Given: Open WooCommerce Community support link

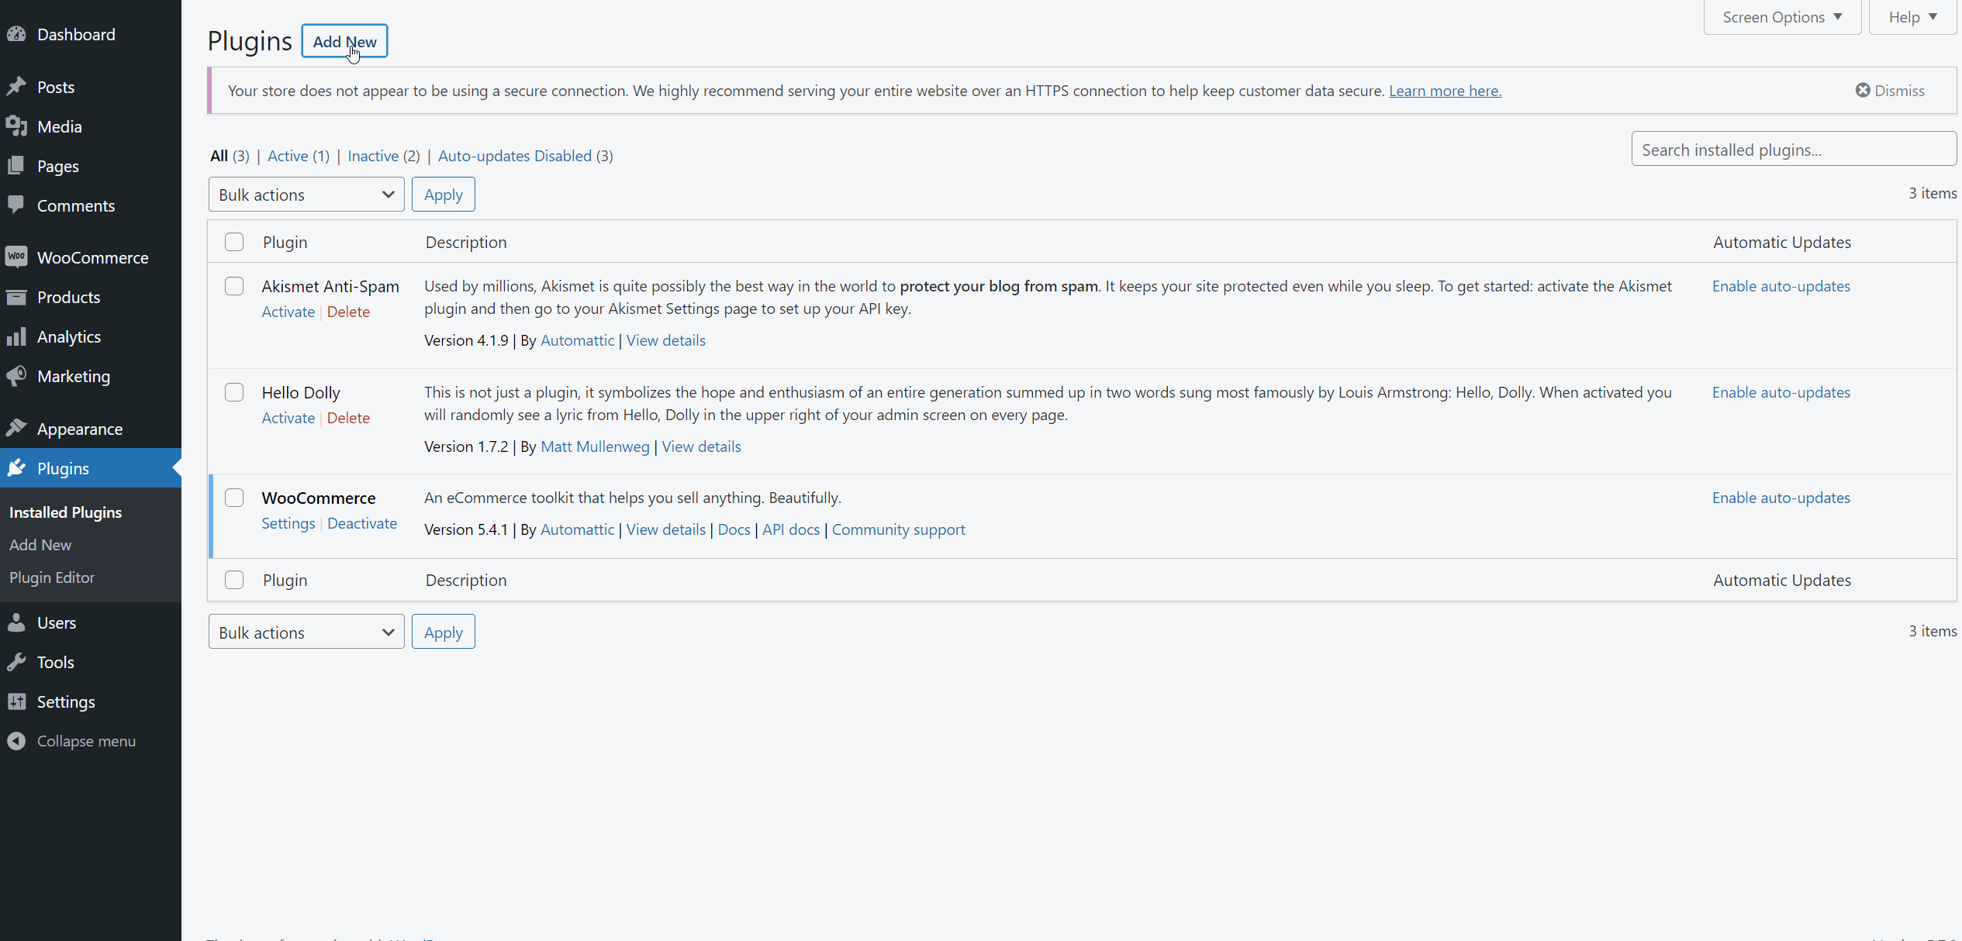Looking at the screenshot, I should 899,529.
